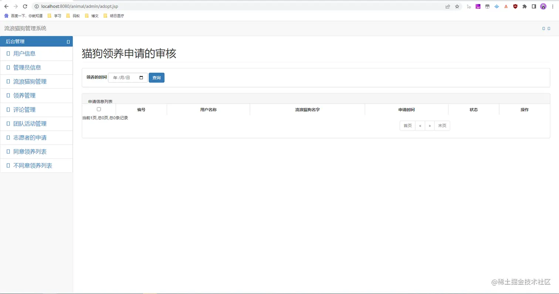Screen dimensions: 559x294
Task: Click the blue 查询 search button
Action: (x=156, y=78)
